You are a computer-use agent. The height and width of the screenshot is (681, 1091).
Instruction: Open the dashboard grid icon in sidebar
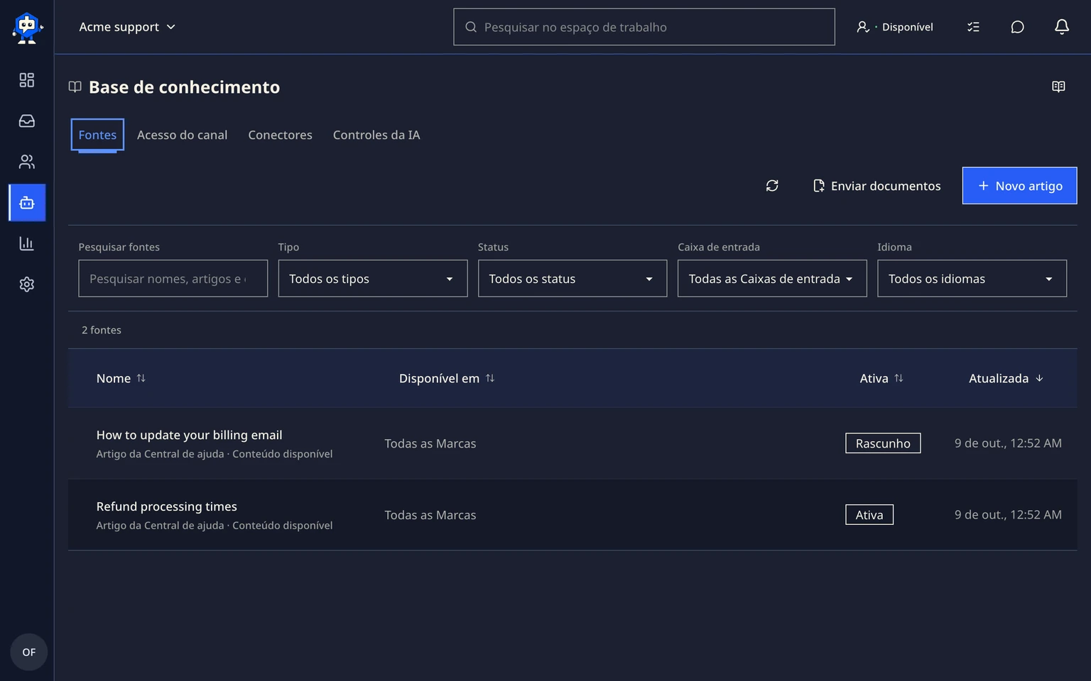(27, 80)
